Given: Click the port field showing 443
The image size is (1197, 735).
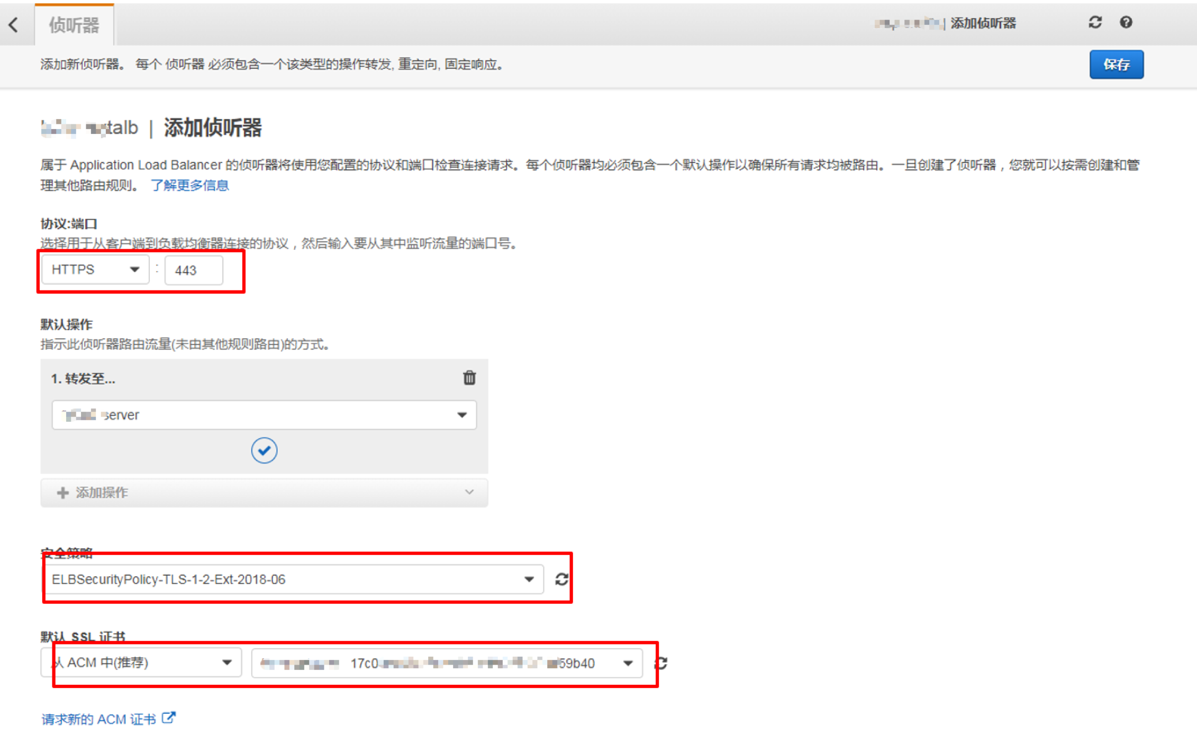Looking at the screenshot, I should tap(194, 270).
